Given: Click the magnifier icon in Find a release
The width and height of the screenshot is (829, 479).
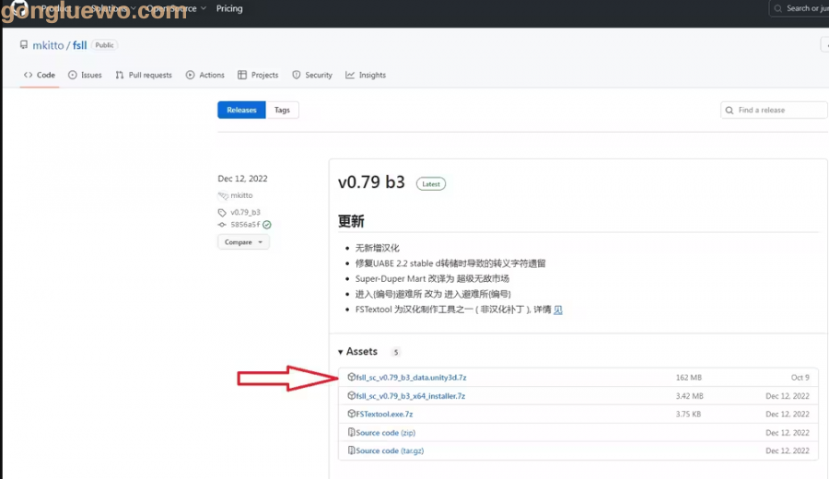Looking at the screenshot, I should (x=730, y=110).
